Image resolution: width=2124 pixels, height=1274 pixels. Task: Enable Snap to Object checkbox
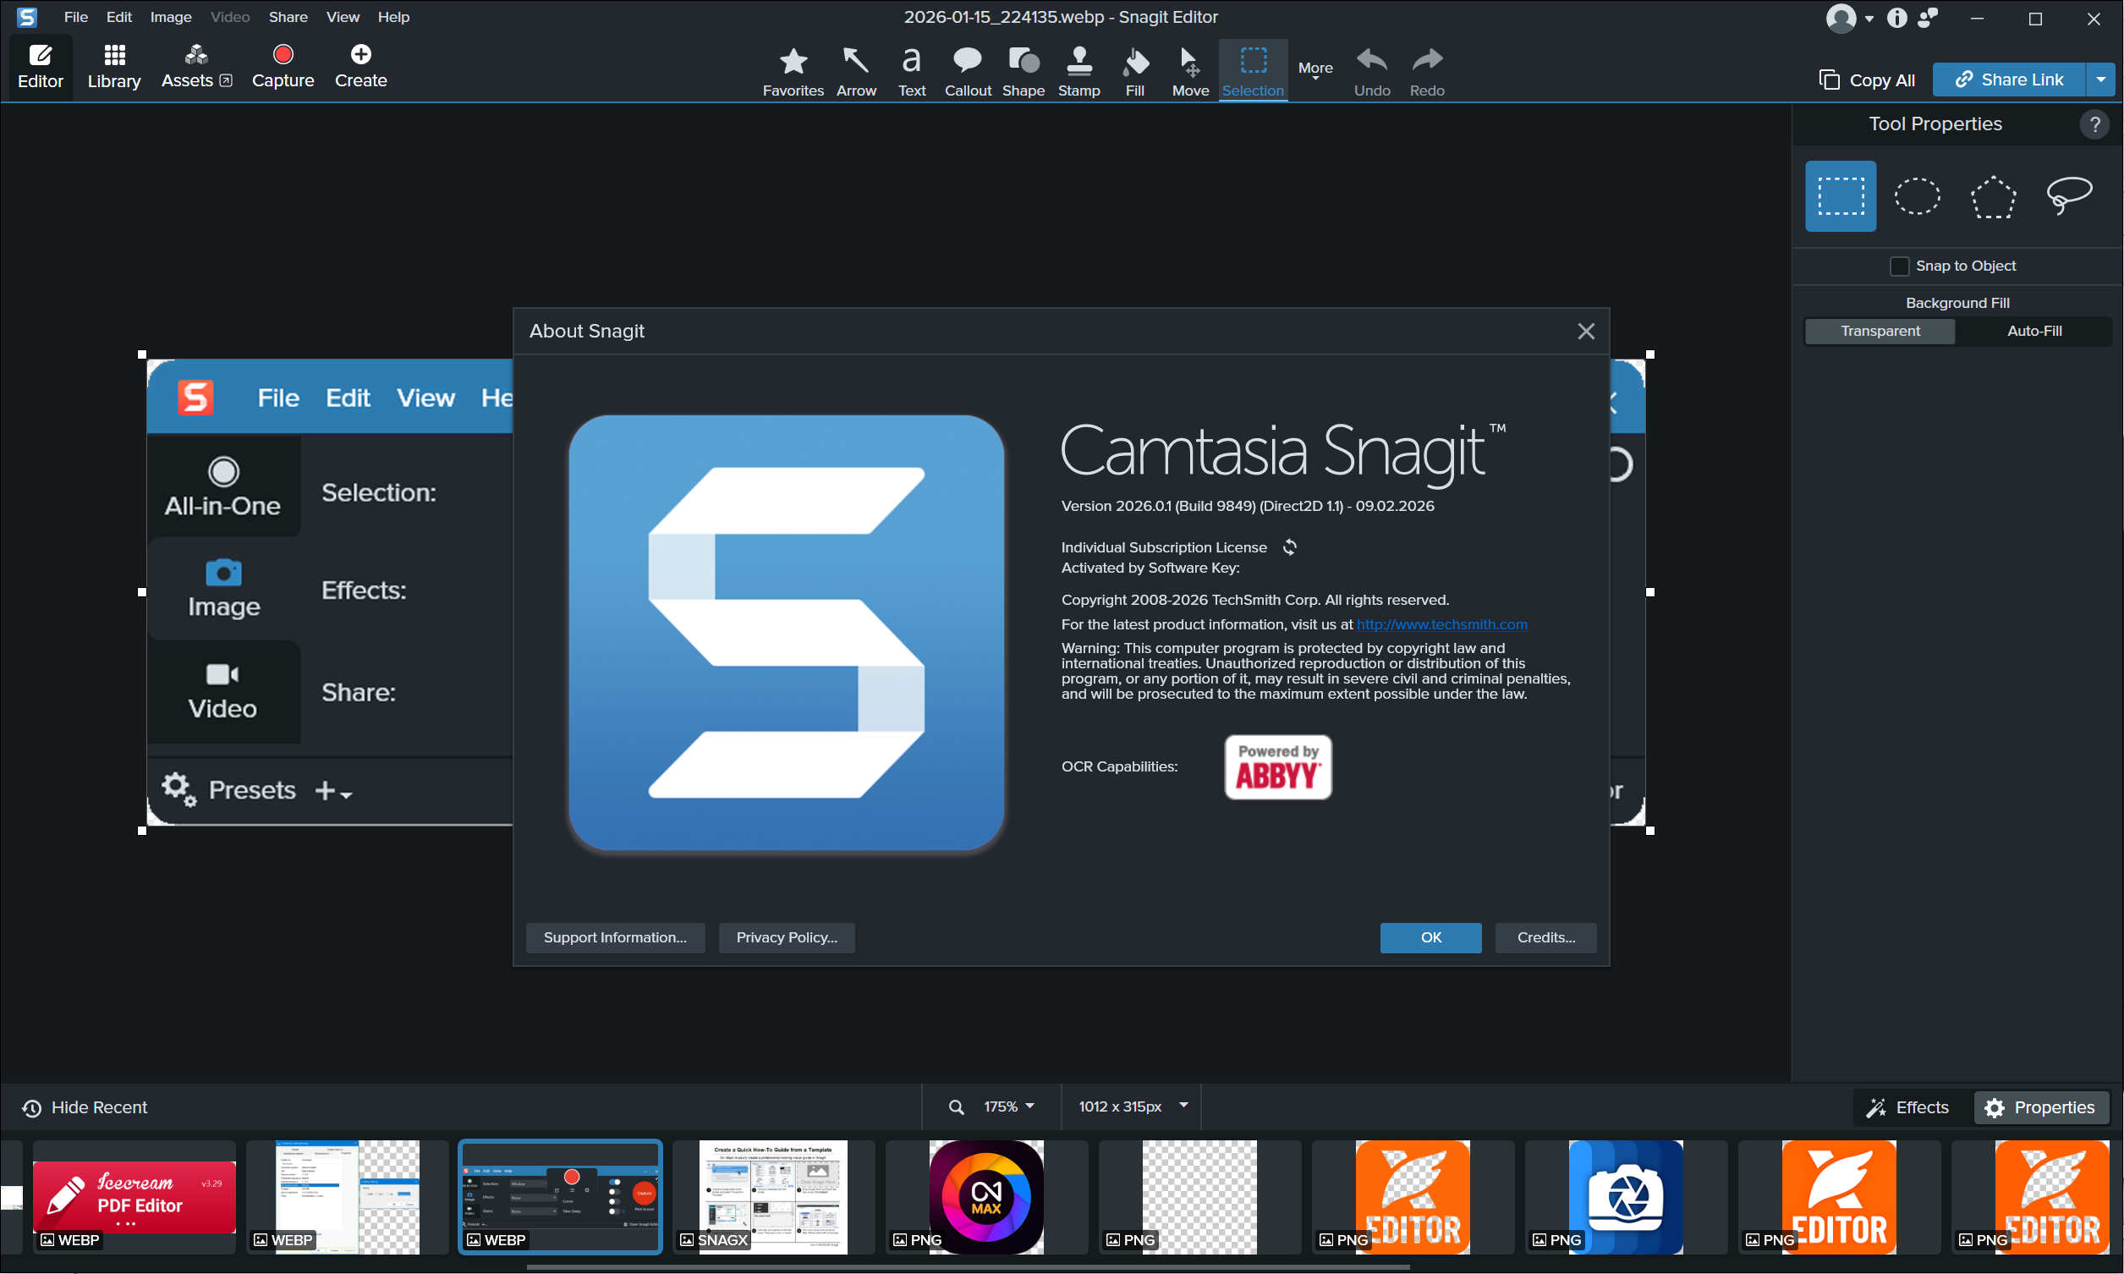click(1899, 266)
